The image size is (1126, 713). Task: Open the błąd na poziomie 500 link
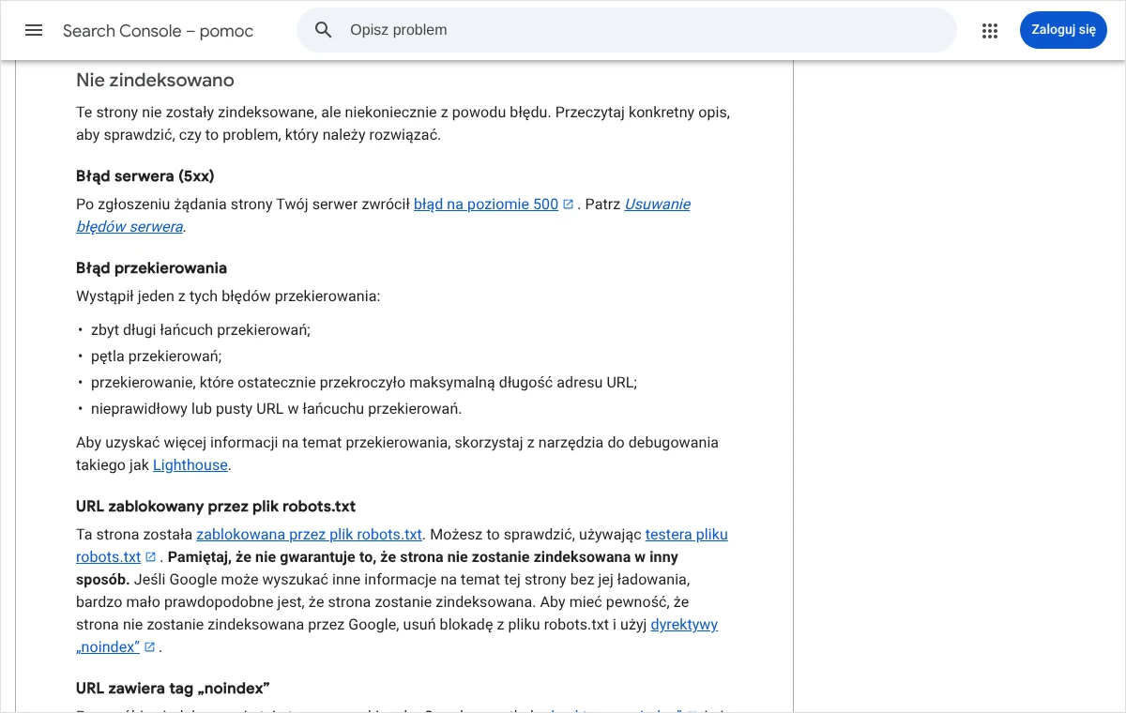click(x=486, y=205)
